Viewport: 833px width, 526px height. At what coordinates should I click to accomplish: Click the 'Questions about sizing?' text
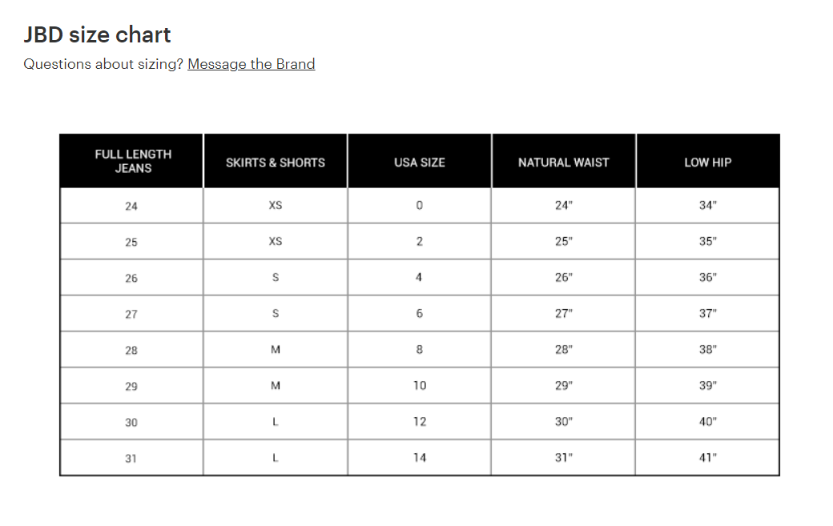point(103,64)
